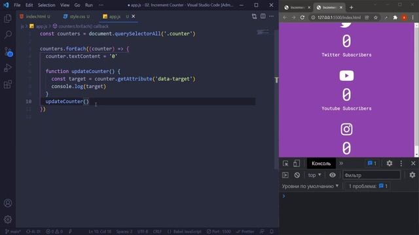This screenshot has width=419, height=235.
Task: Open Run and Debug view
Action: (x=8, y=68)
